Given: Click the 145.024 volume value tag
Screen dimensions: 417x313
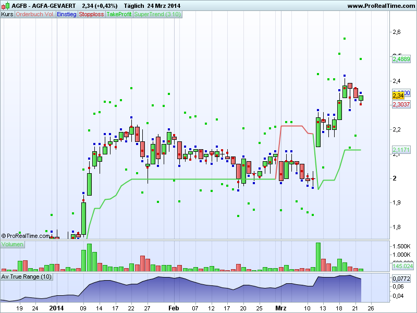Looking at the screenshot, I should coord(402,266).
